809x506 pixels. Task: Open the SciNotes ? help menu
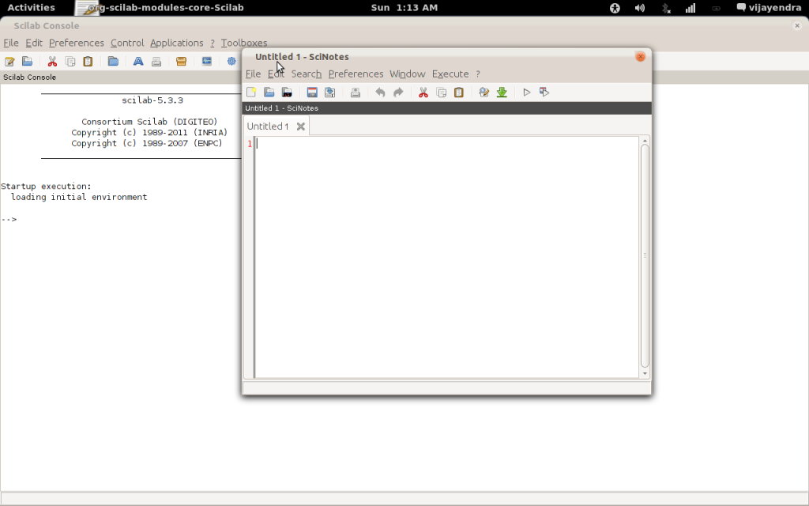coord(478,74)
